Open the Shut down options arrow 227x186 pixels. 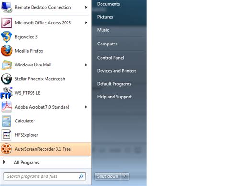click(x=125, y=176)
